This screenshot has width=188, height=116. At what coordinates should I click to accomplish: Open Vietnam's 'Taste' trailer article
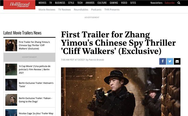pyautogui.click(x=36, y=85)
